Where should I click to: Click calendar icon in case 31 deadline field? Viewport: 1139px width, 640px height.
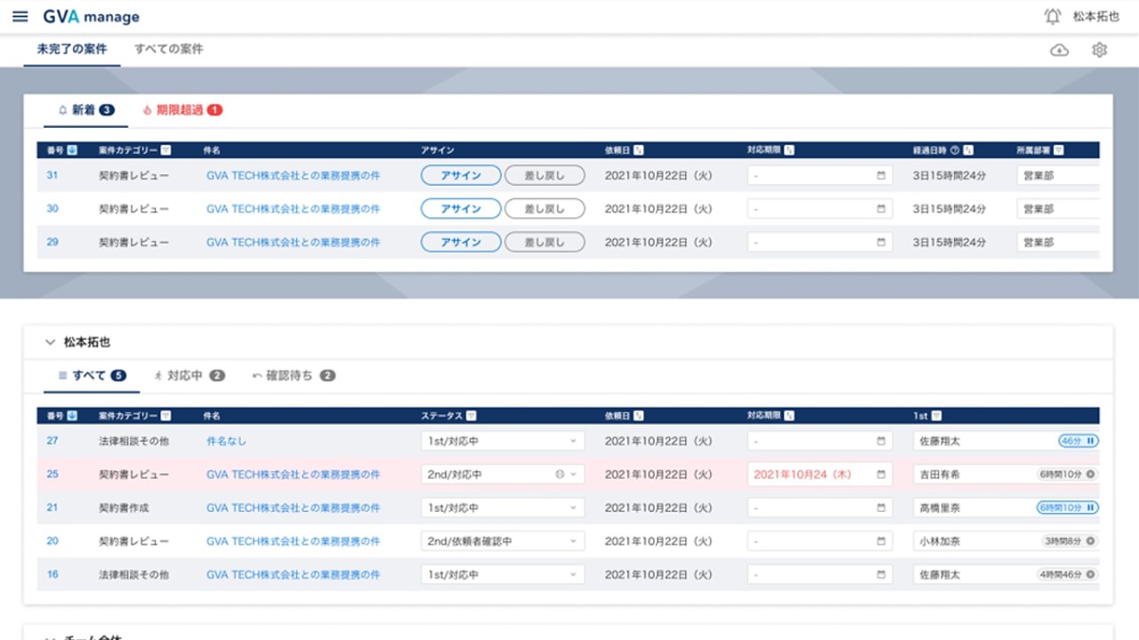click(x=881, y=176)
